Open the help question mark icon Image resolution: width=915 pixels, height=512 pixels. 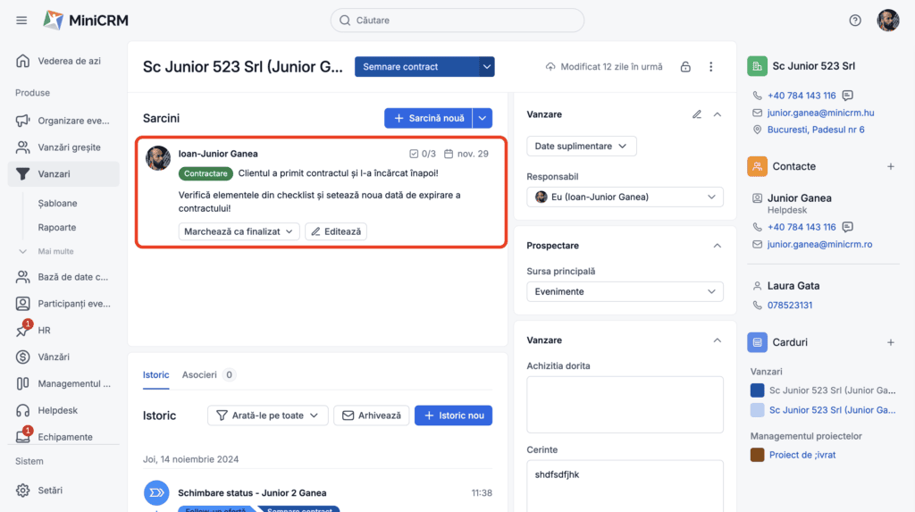coord(855,21)
